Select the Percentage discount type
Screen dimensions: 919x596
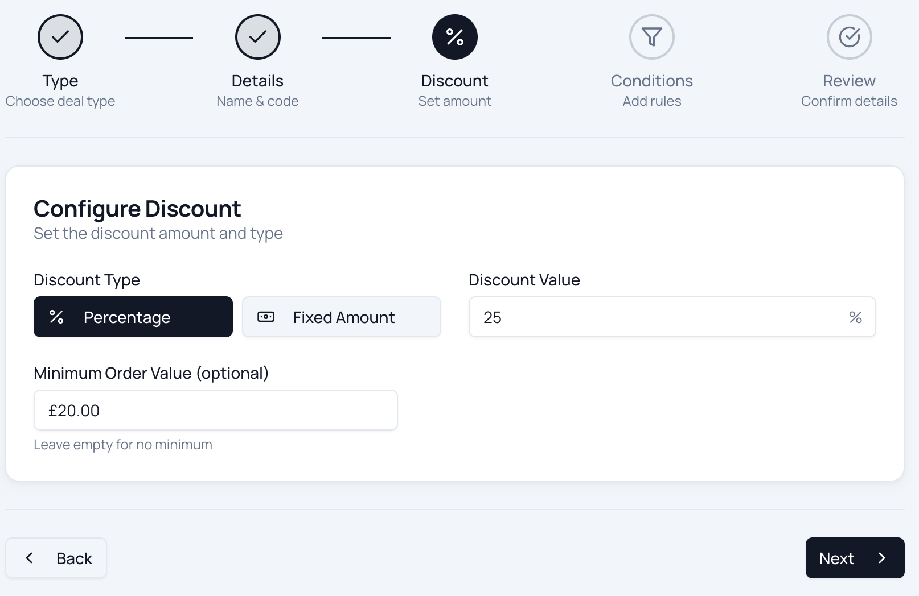point(133,317)
